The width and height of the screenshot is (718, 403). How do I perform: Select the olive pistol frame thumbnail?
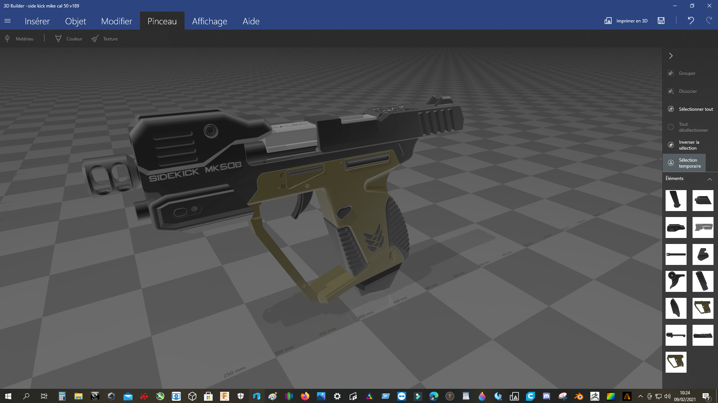703,308
